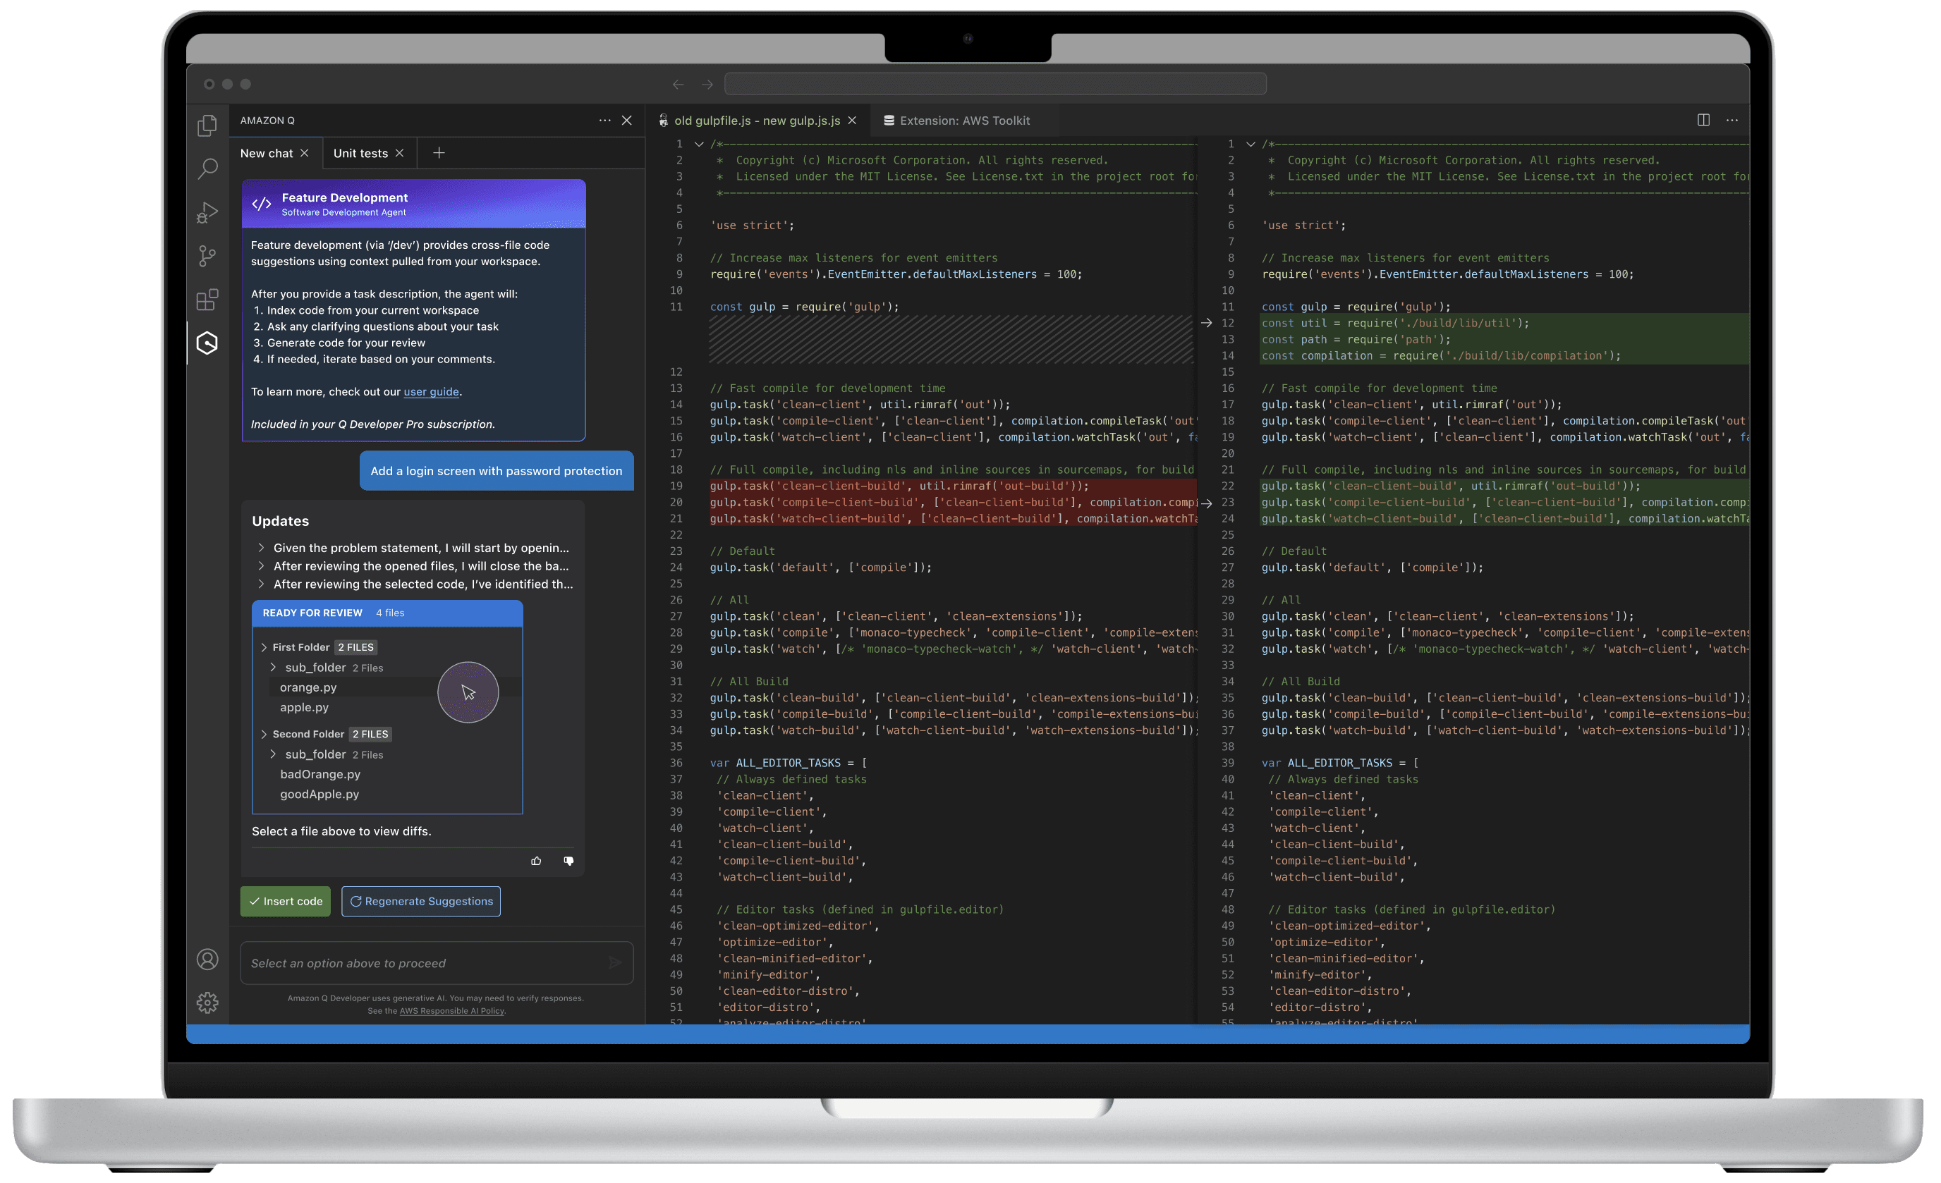
Task: Close the Amazon Q panel
Action: pos(627,121)
